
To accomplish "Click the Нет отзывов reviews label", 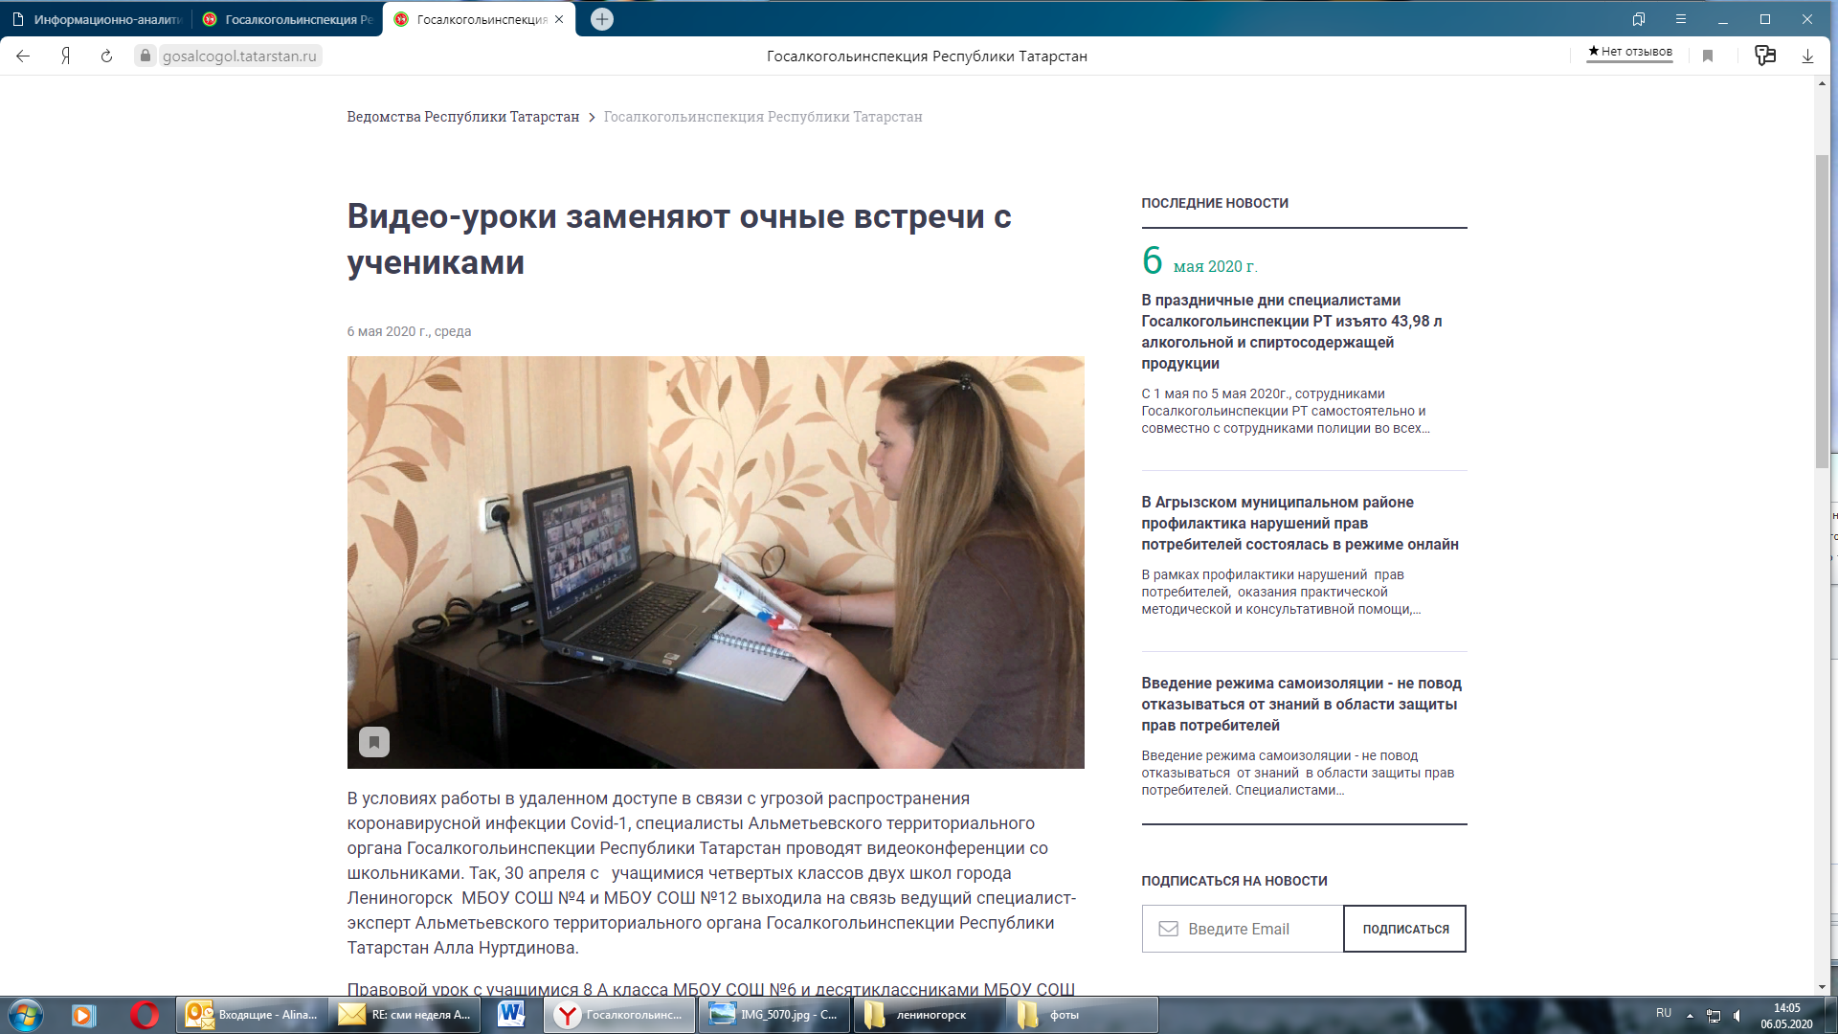I will (x=1630, y=52).
